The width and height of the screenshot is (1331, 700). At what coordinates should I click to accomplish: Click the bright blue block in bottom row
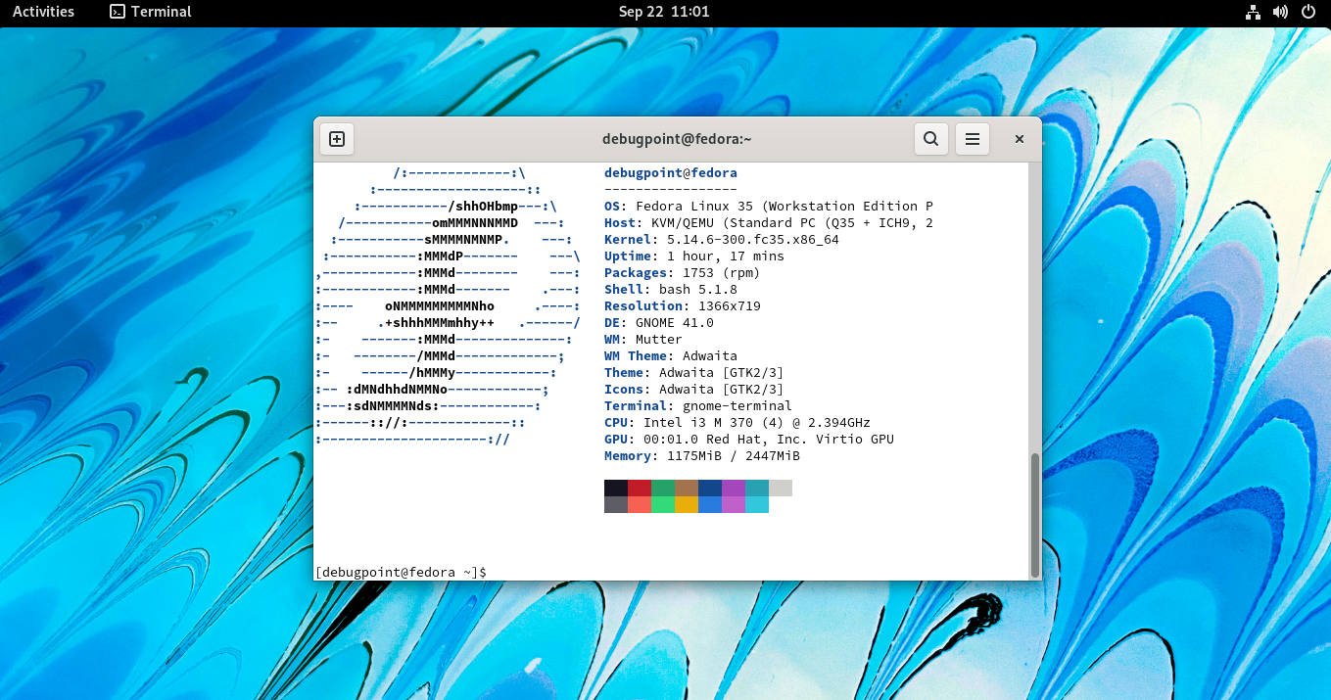pos(710,505)
